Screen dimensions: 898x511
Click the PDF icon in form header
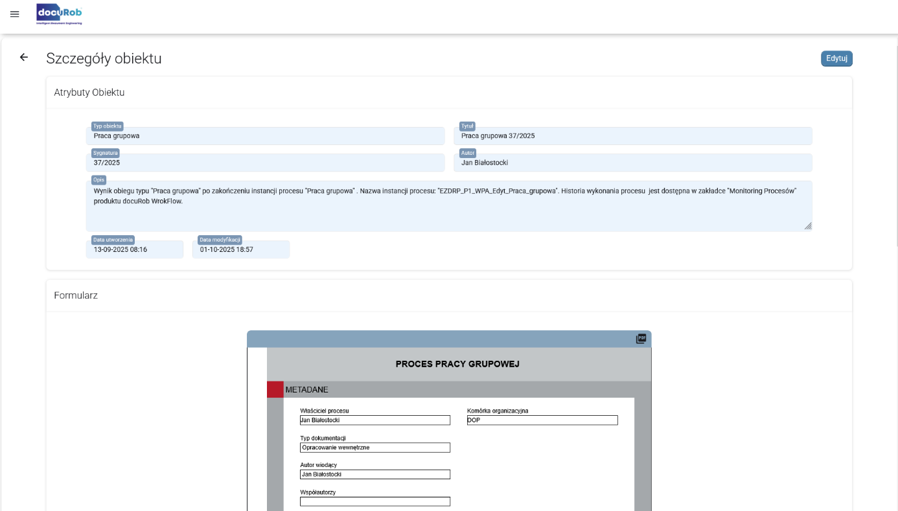tap(641, 339)
